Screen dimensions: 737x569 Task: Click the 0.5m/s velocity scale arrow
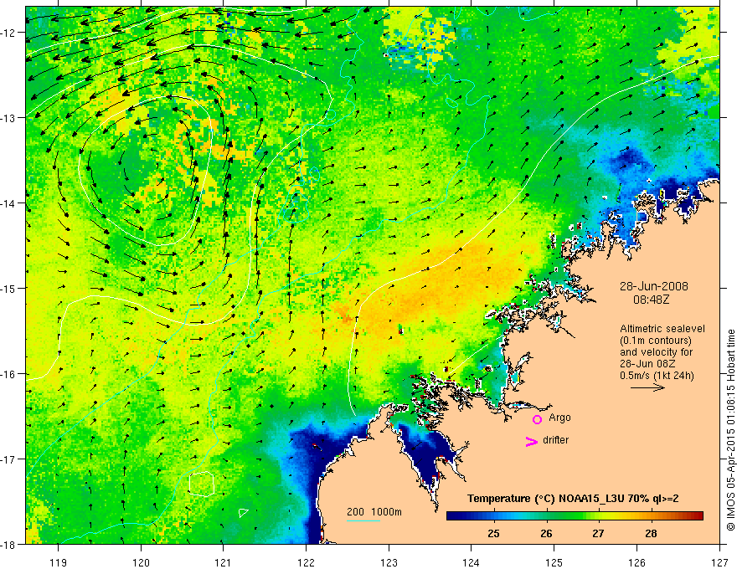point(647,387)
